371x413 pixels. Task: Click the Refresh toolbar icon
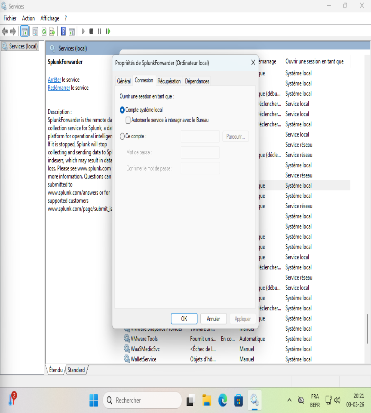[x=44, y=31]
